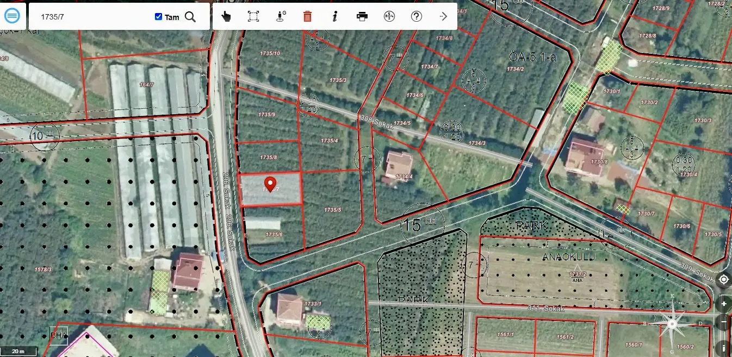Open the italic info tool in toolbar
The image size is (732, 357).
pyautogui.click(x=335, y=16)
